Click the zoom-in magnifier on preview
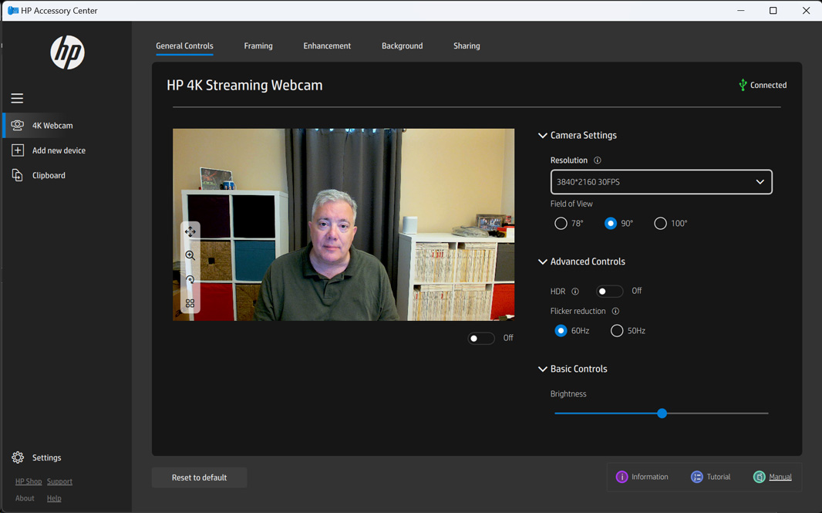Viewport: 822px width, 513px height. (x=190, y=255)
